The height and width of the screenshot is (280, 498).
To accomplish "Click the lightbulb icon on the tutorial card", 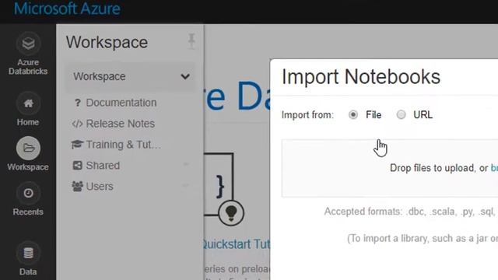I will [x=231, y=213].
